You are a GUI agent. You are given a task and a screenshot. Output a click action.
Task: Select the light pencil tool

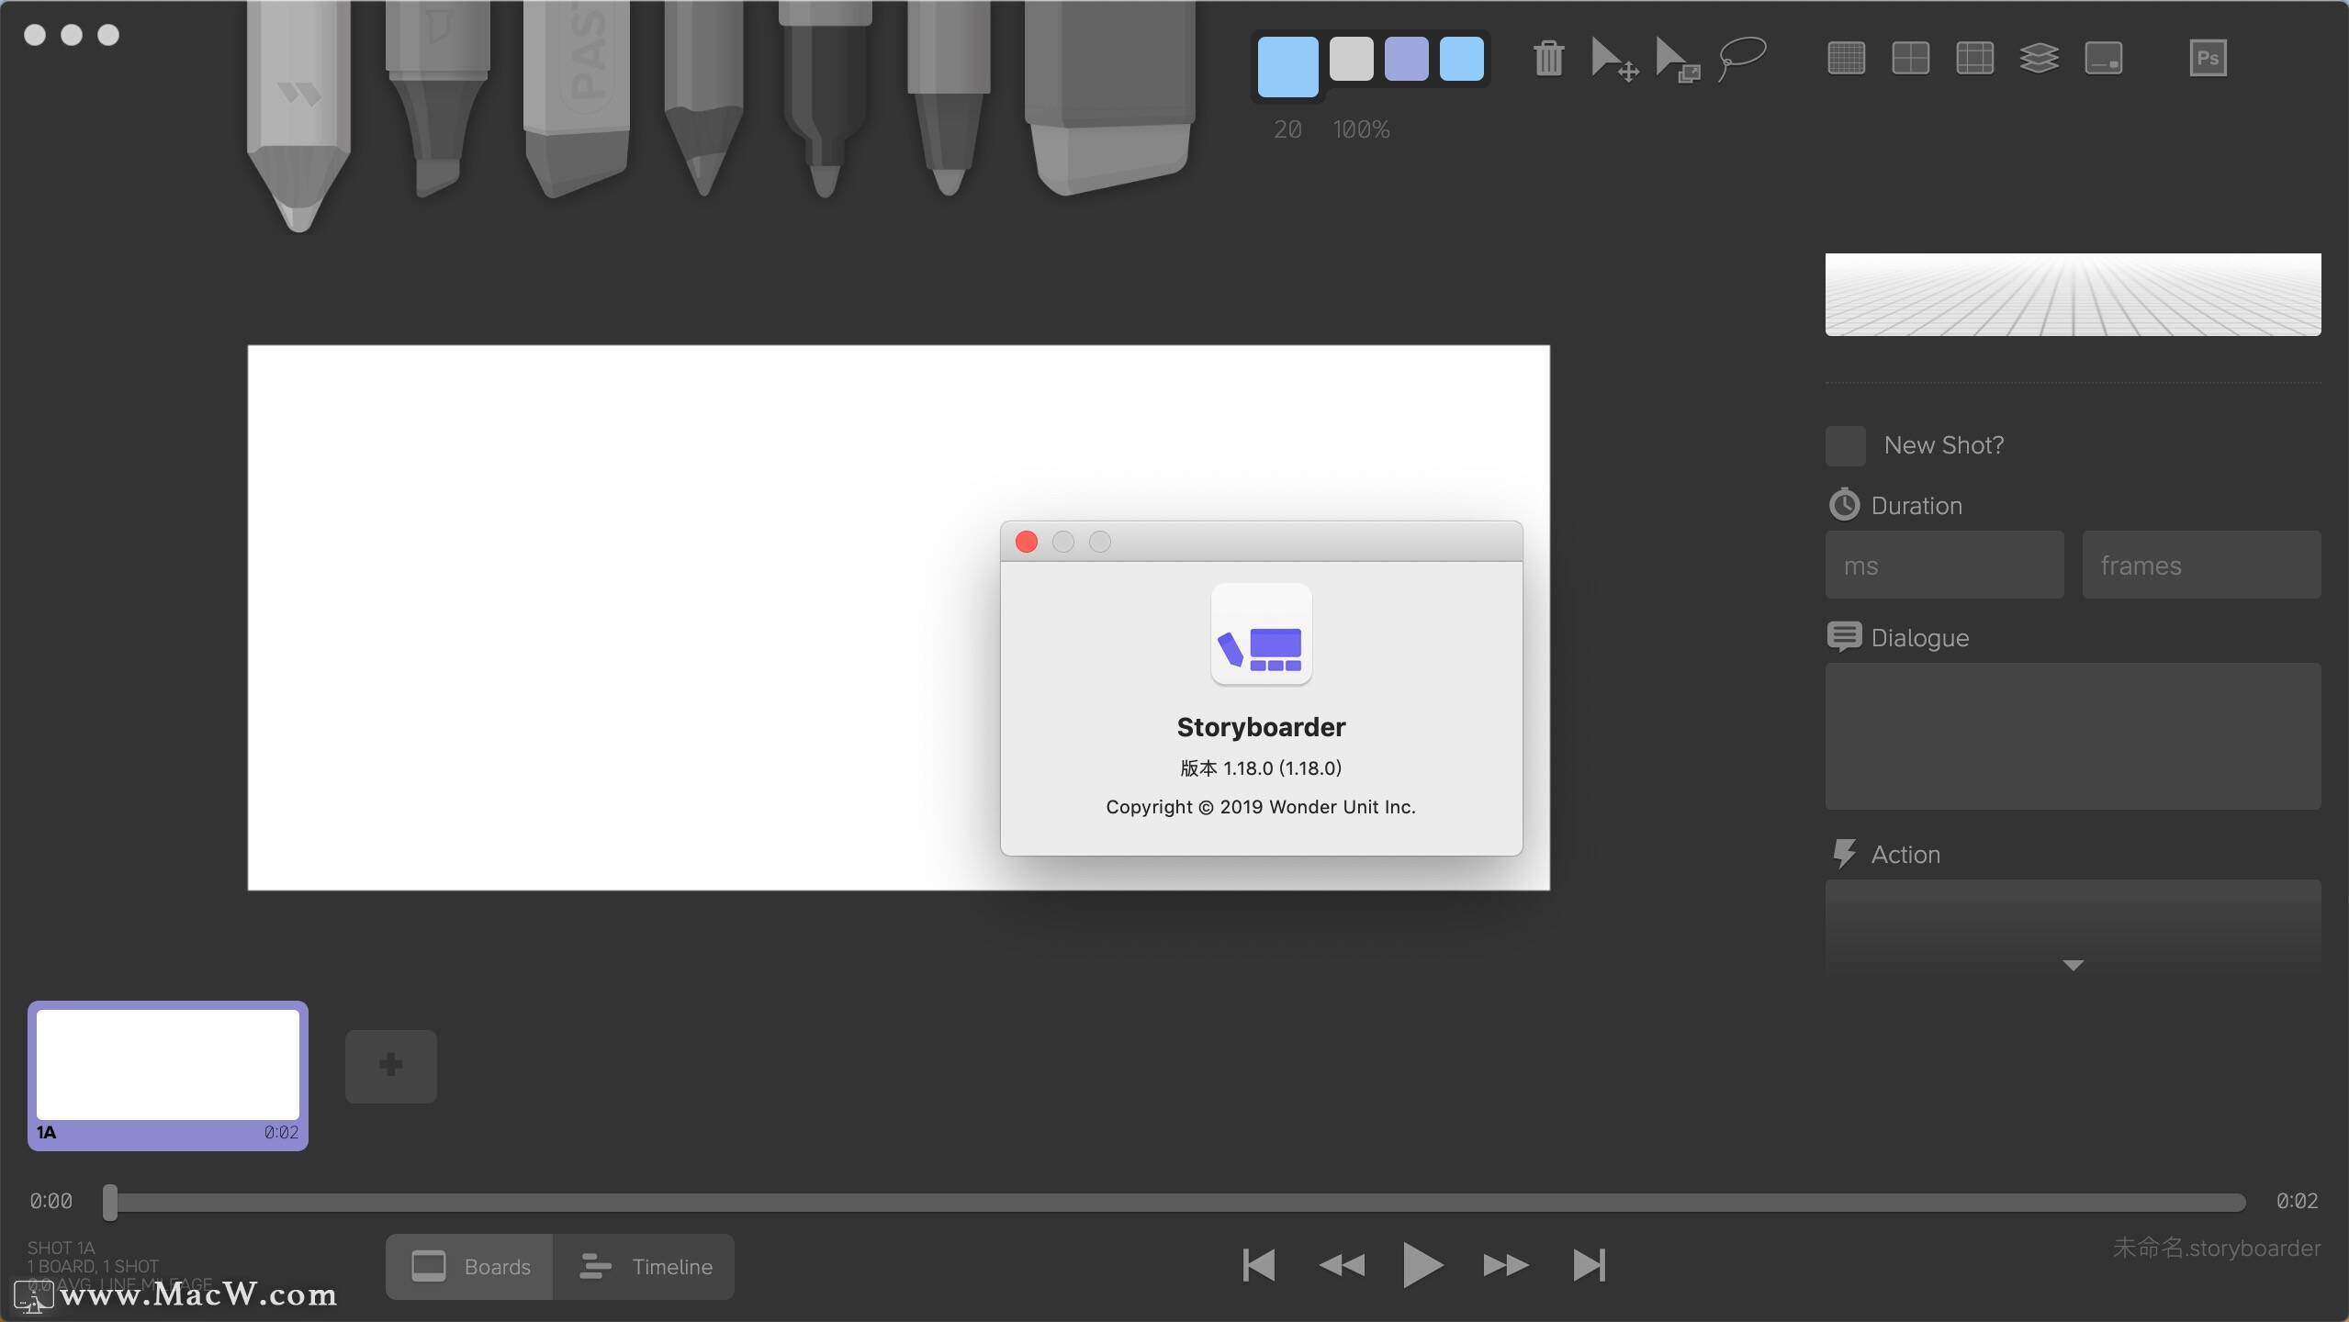click(298, 110)
